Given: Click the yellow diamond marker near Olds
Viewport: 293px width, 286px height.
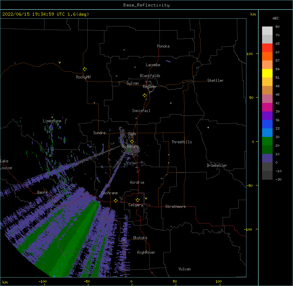Looking at the screenshot, I should pos(132,142).
